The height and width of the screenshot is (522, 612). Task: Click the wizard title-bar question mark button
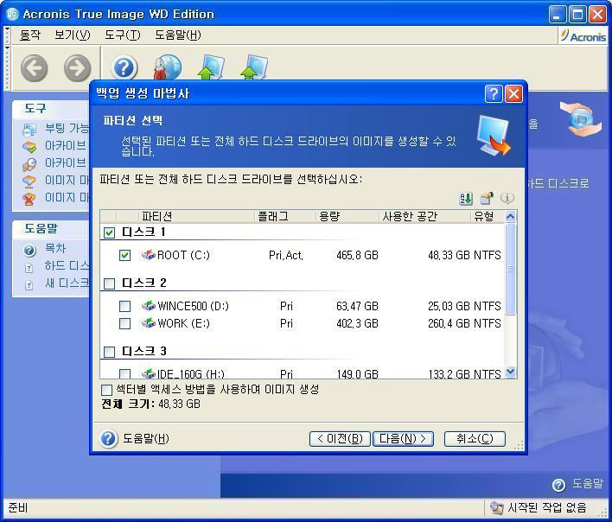point(494,94)
